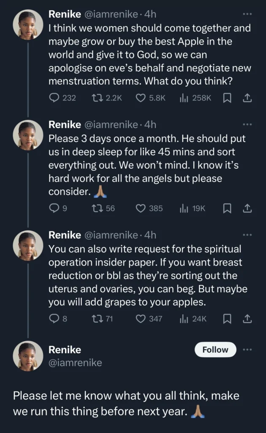Follow Renike's account
This screenshot has height=433, width=266.
(215, 350)
